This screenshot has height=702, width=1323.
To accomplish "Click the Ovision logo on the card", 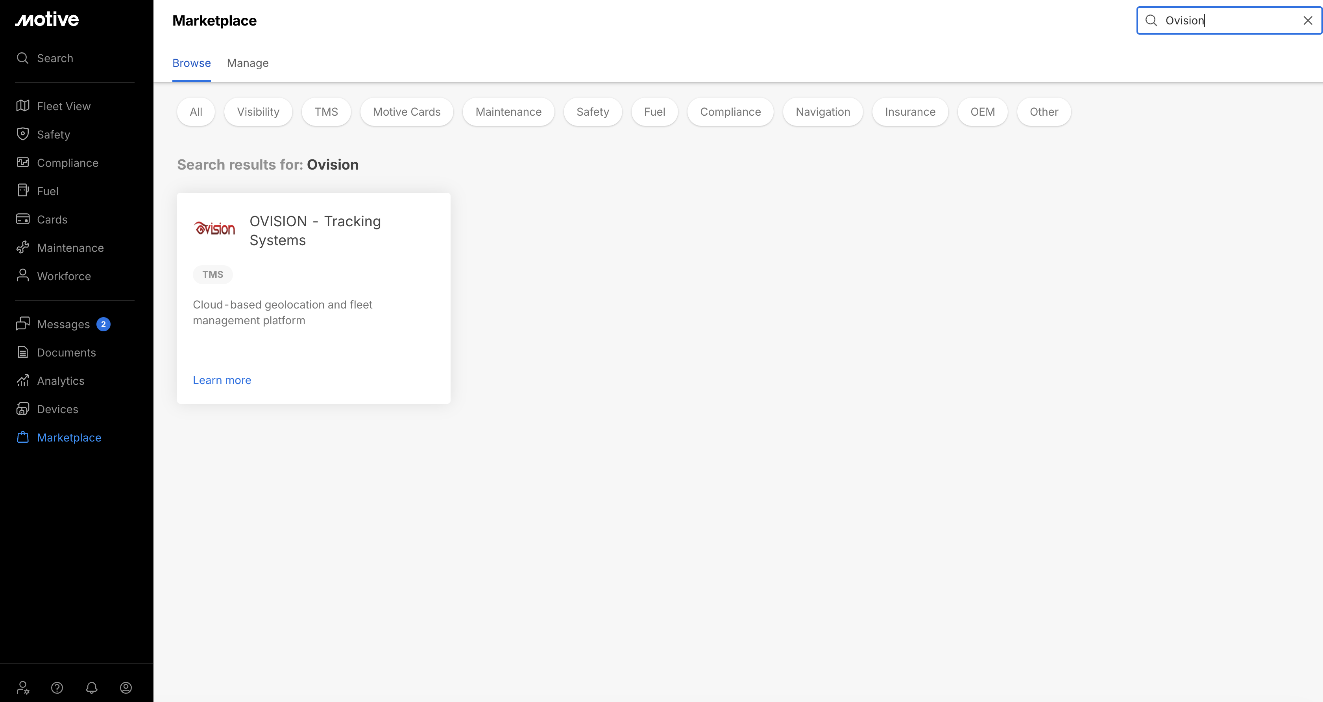I will tap(214, 229).
